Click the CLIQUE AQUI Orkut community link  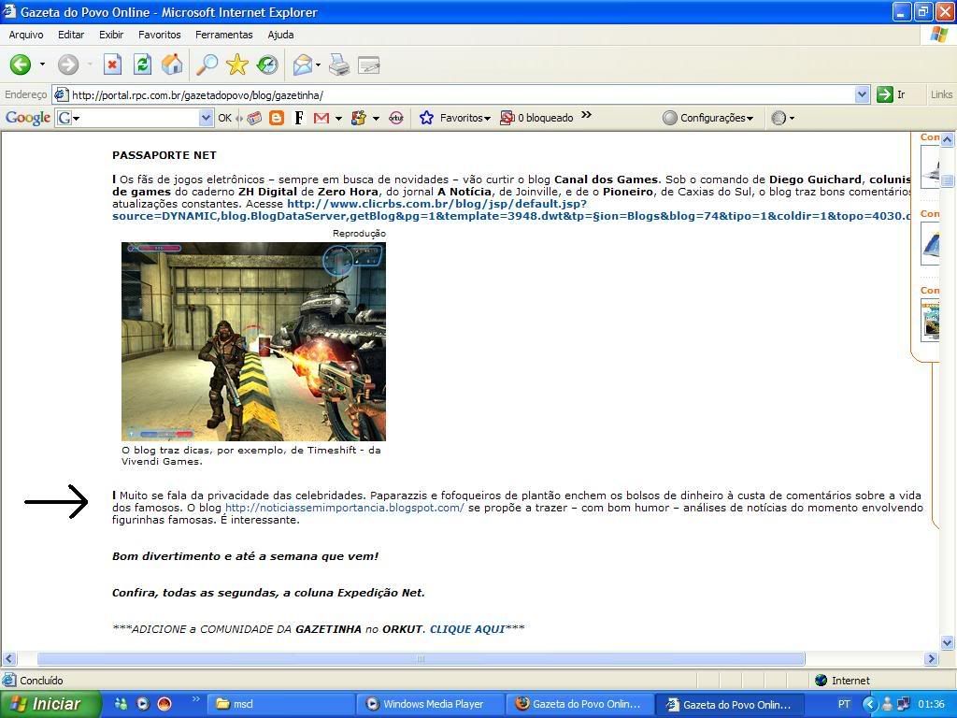(467, 629)
